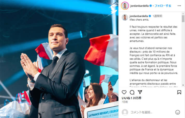Click the header verified badge
The image size is (185, 118).
coord(151,6)
